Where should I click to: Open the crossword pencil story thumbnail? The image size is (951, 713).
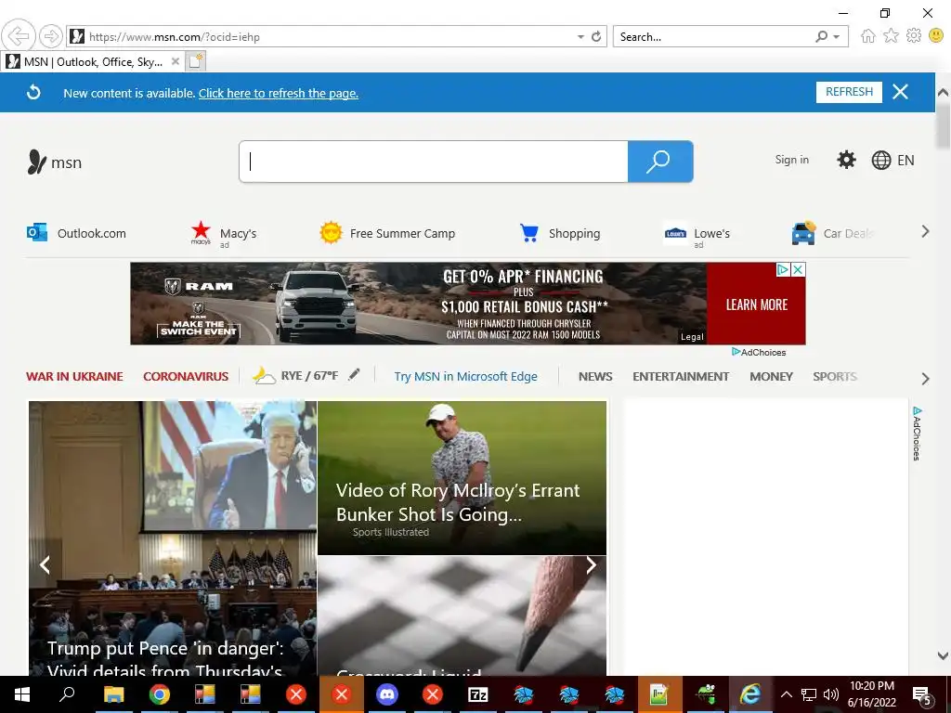point(462,616)
